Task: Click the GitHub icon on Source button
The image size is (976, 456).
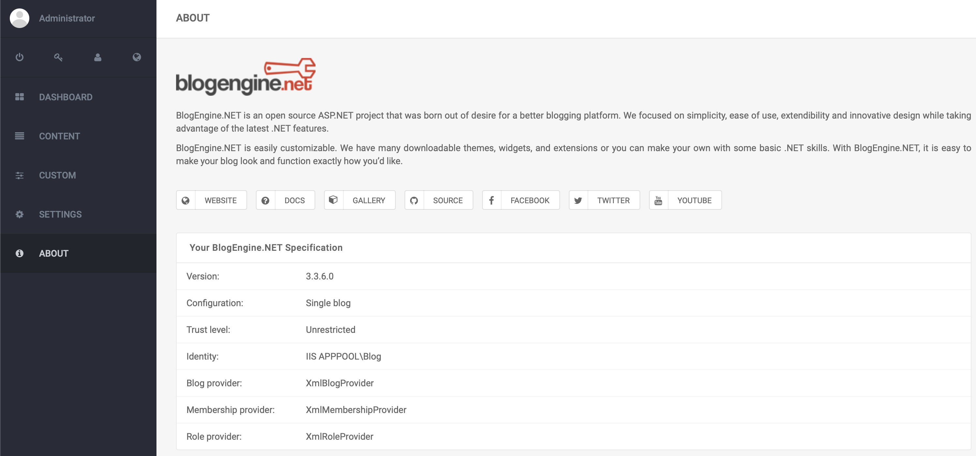Action: (414, 201)
